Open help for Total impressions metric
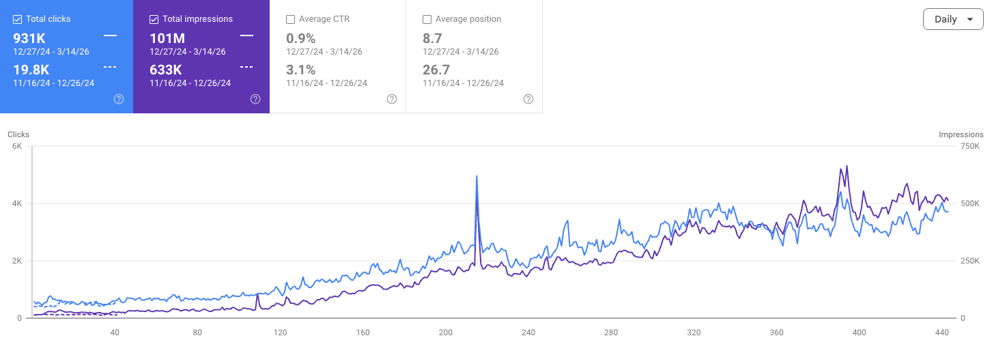 click(255, 99)
